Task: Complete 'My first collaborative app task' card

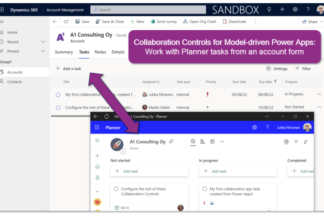Action: pos(205,188)
